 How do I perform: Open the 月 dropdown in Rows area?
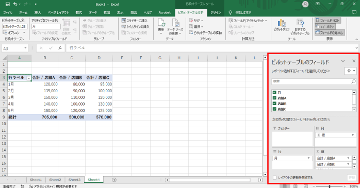tap(308, 158)
